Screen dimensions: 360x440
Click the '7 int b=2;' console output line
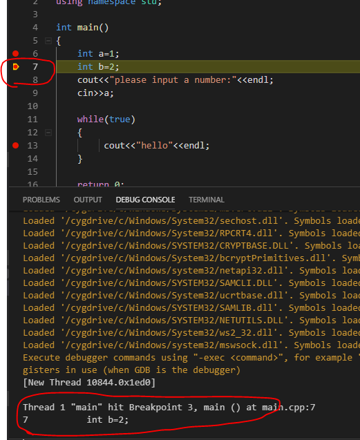[76, 420]
